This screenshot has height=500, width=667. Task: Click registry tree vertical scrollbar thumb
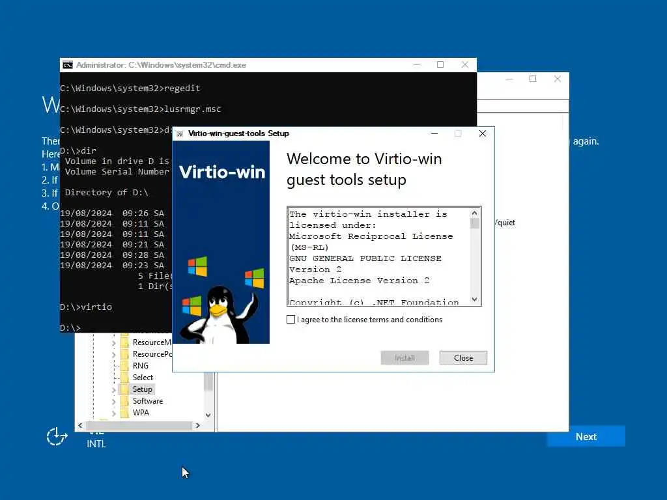click(x=208, y=382)
